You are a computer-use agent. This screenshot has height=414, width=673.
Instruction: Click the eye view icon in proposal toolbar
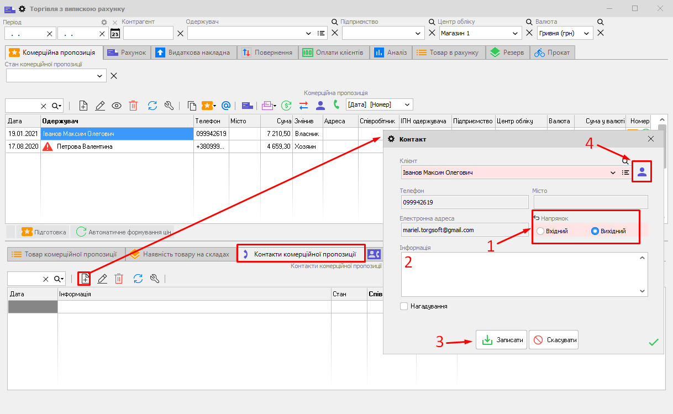(117, 106)
